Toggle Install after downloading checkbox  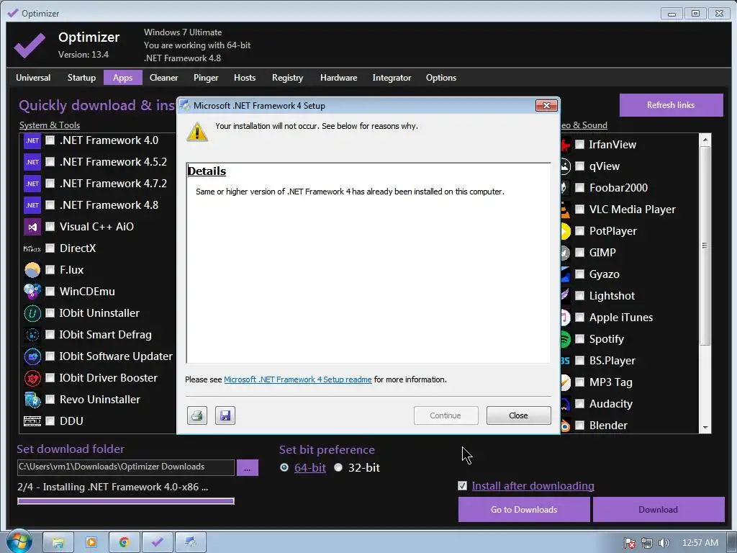point(463,486)
